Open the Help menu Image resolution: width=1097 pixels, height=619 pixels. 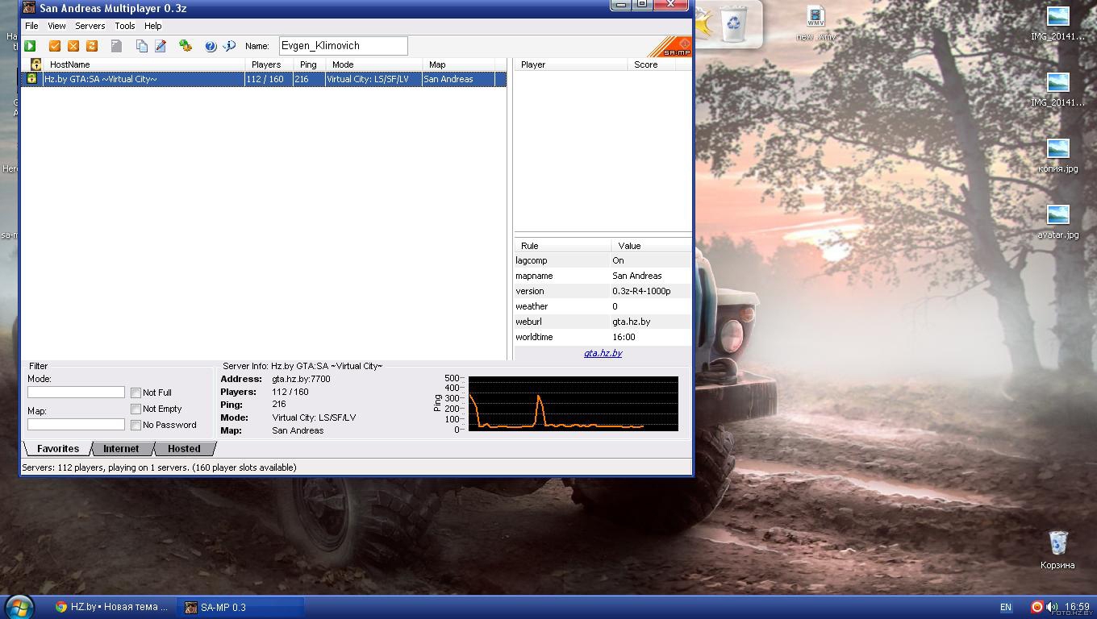click(153, 26)
